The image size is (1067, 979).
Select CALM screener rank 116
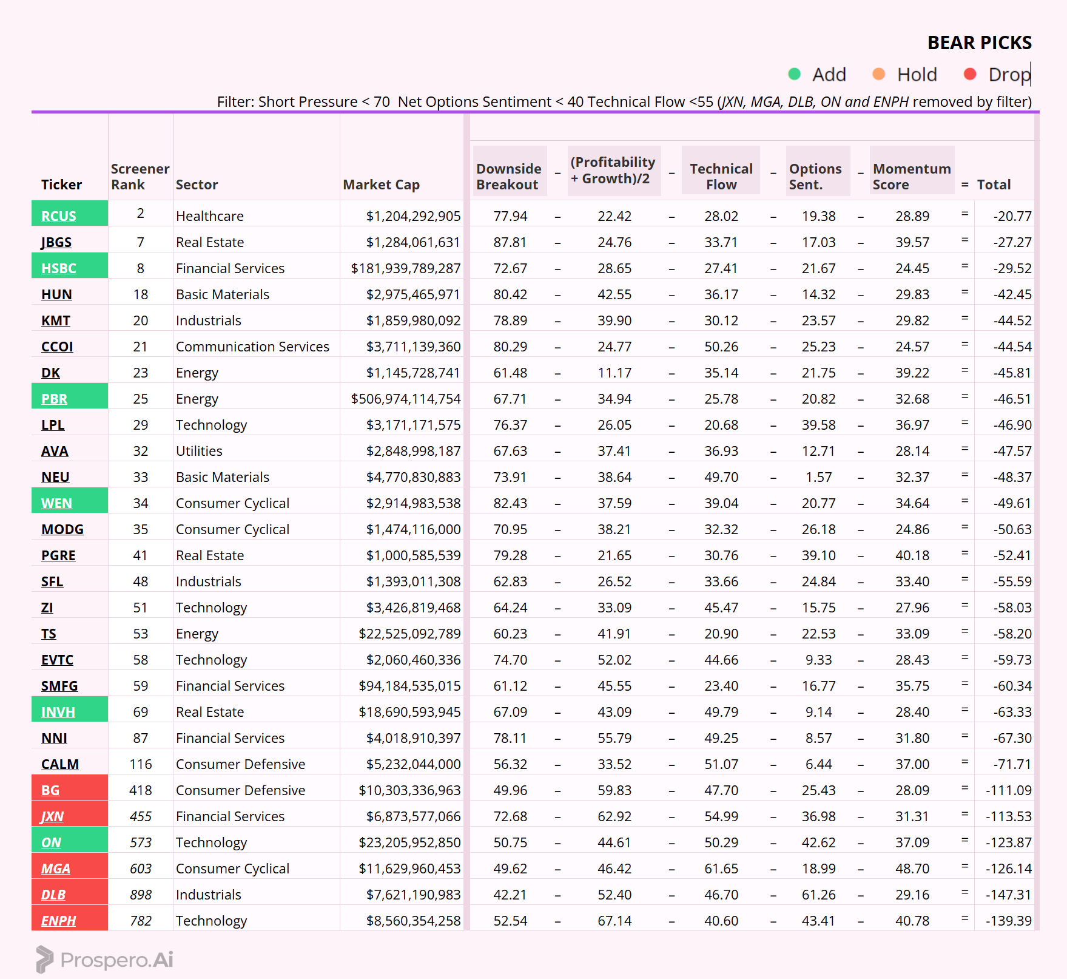coord(140,764)
